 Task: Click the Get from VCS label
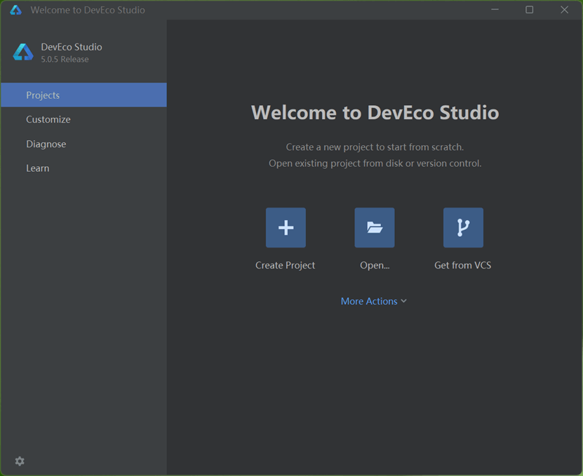point(463,265)
